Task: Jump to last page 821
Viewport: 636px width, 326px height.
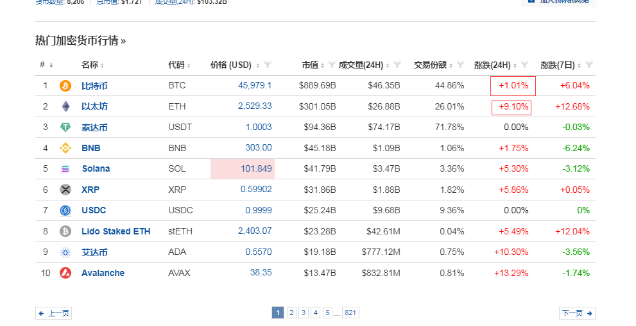Action: click(x=350, y=313)
